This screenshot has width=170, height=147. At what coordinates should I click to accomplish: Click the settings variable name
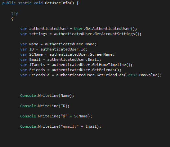(38, 34)
